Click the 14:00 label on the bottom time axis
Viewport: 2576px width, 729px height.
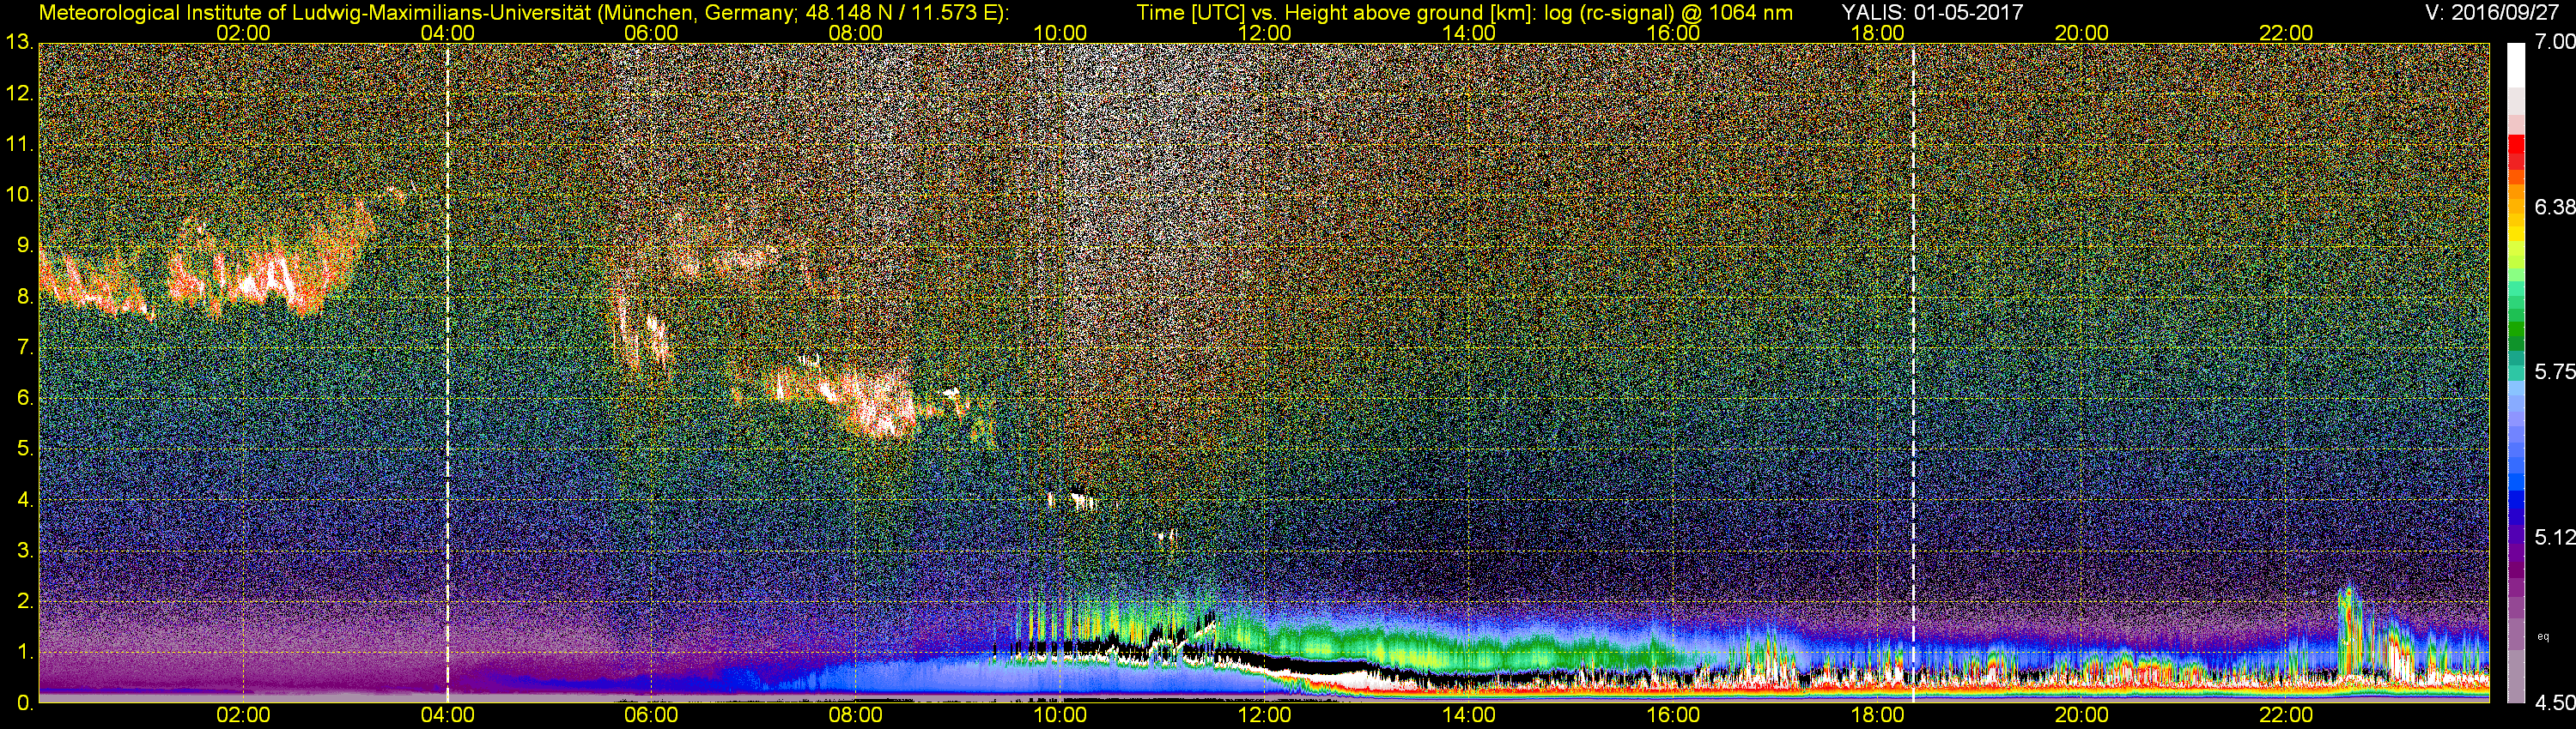click(x=1469, y=715)
